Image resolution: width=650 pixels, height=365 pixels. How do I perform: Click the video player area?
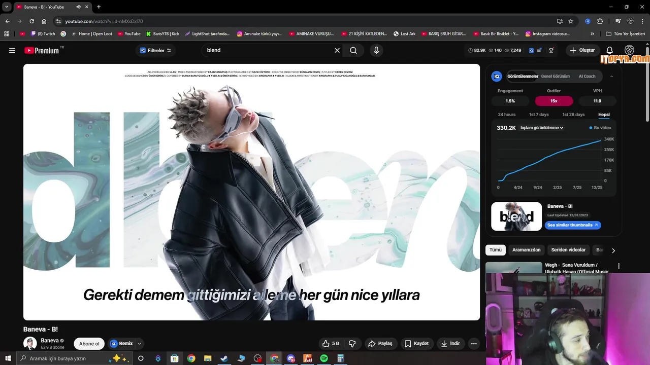coord(251,192)
